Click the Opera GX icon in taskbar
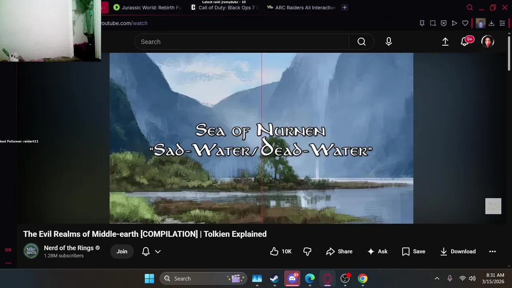The height and width of the screenshot is (288, 512). pos(328,278)
